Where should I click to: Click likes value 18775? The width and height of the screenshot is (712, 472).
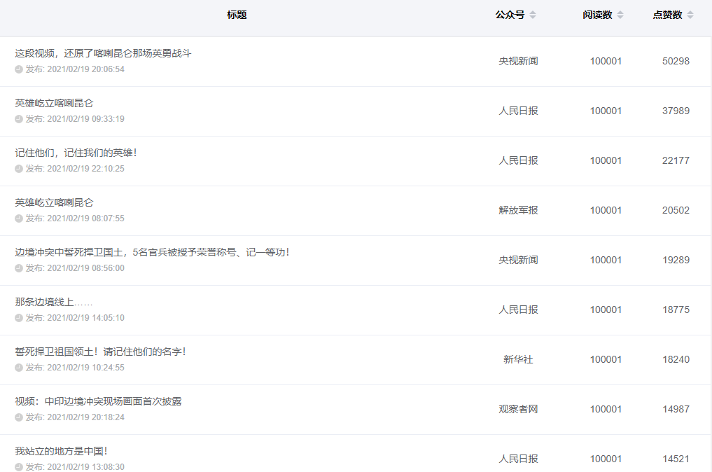click(x=676, y=310)
